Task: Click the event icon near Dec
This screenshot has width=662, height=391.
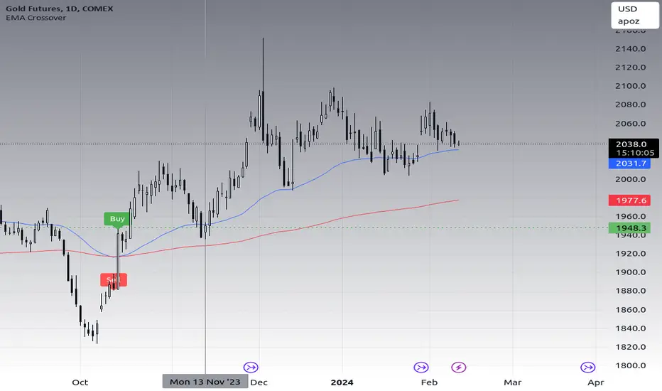Action: pyautogui.click(x=251, y=367)
